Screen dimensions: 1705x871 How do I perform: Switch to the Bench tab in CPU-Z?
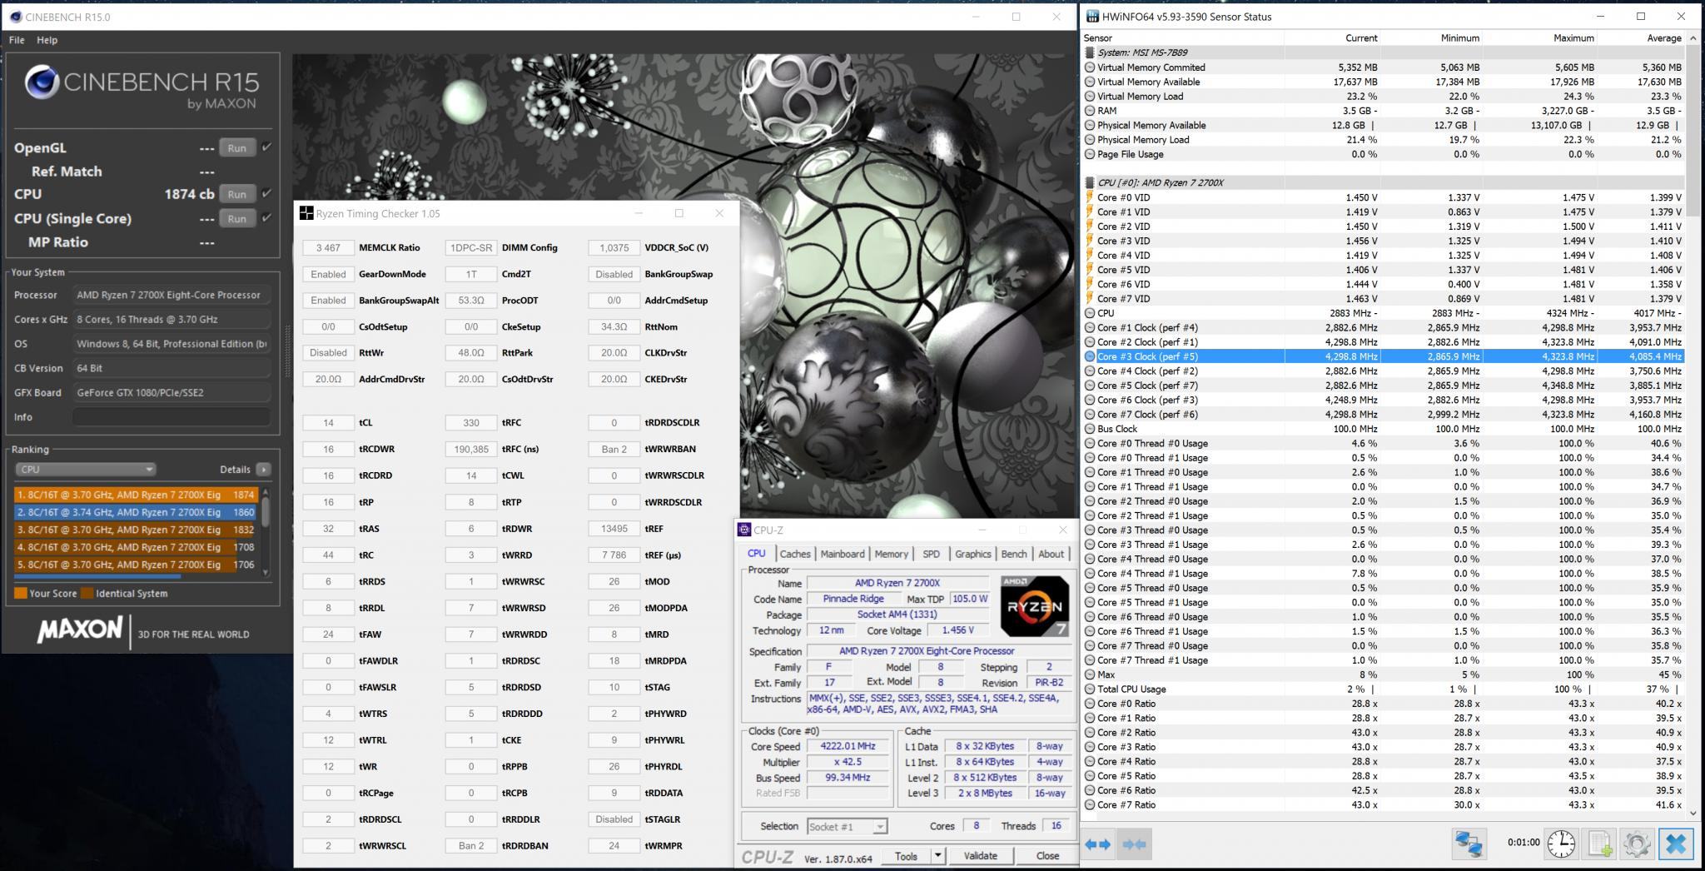pos(1013,554)
